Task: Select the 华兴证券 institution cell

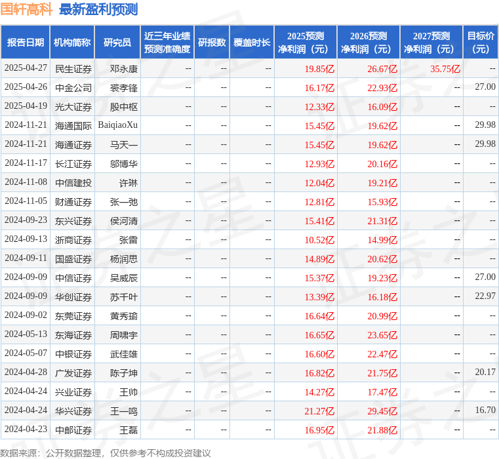Action: point(73,411)
